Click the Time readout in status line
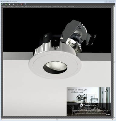Screen dimensions: 116x121 [x=32, y=7]
